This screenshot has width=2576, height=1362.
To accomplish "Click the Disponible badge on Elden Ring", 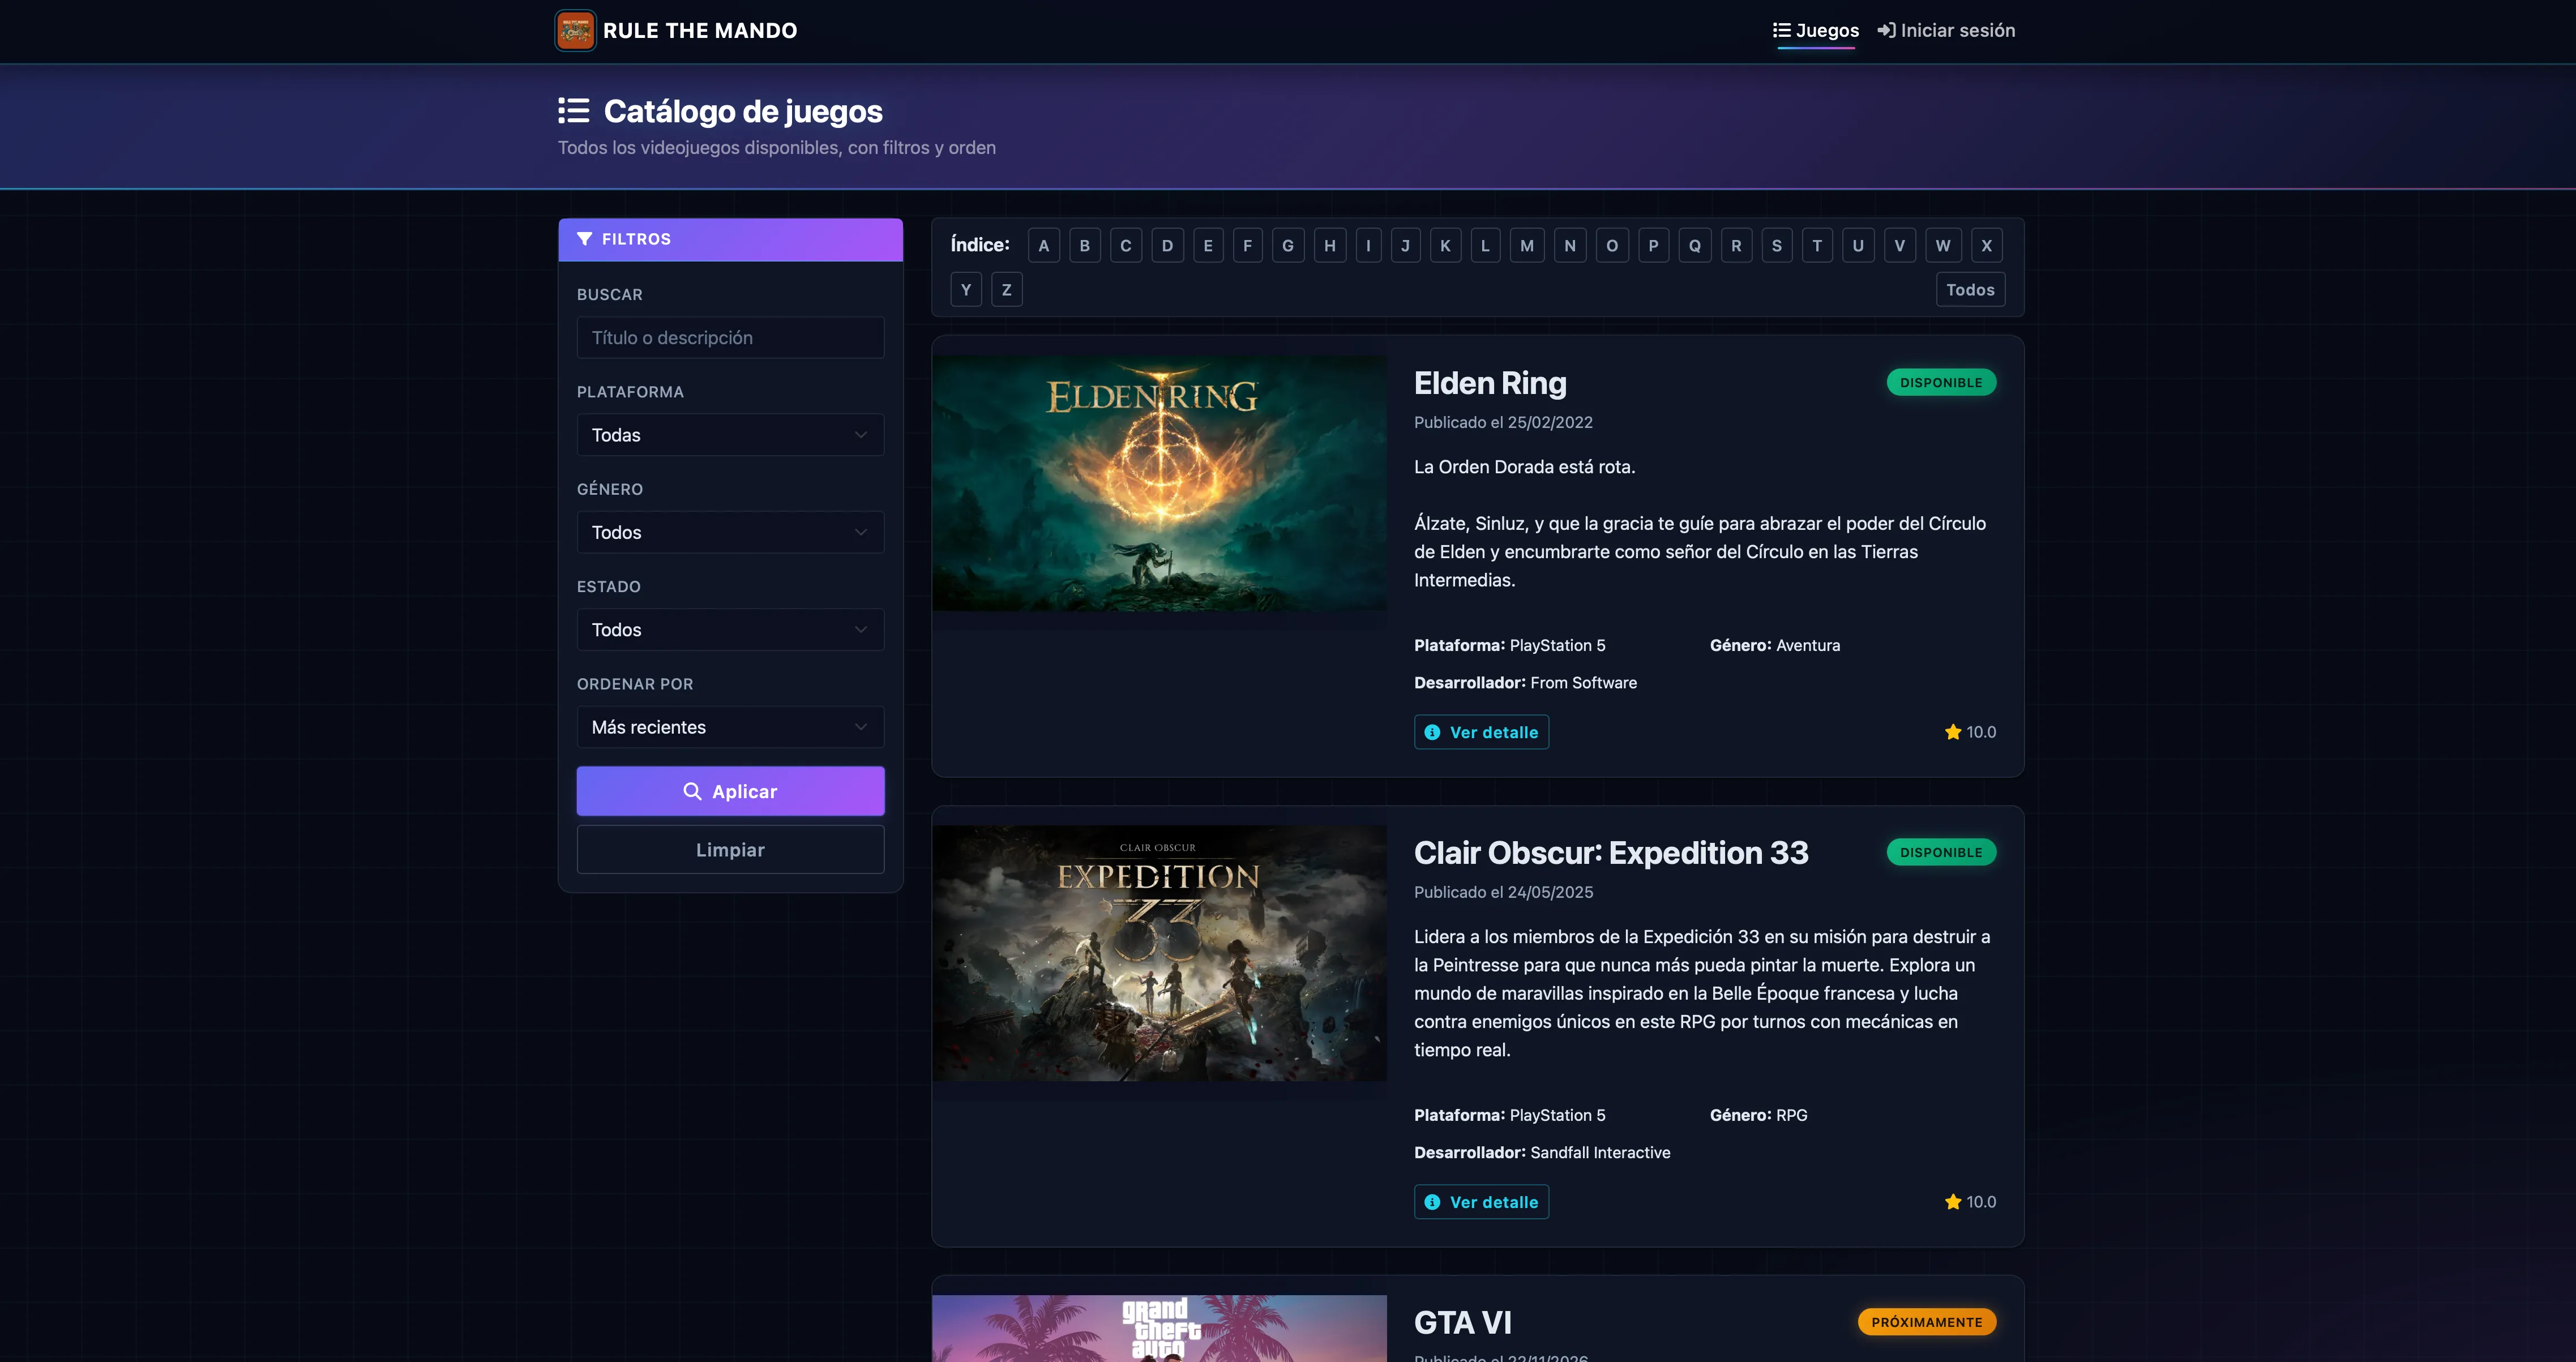I will click(x=1941, y=383).
